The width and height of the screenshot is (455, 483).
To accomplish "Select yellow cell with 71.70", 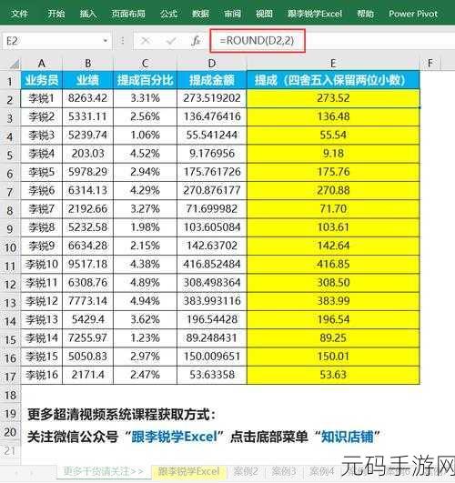I will (x=333, y=209).
